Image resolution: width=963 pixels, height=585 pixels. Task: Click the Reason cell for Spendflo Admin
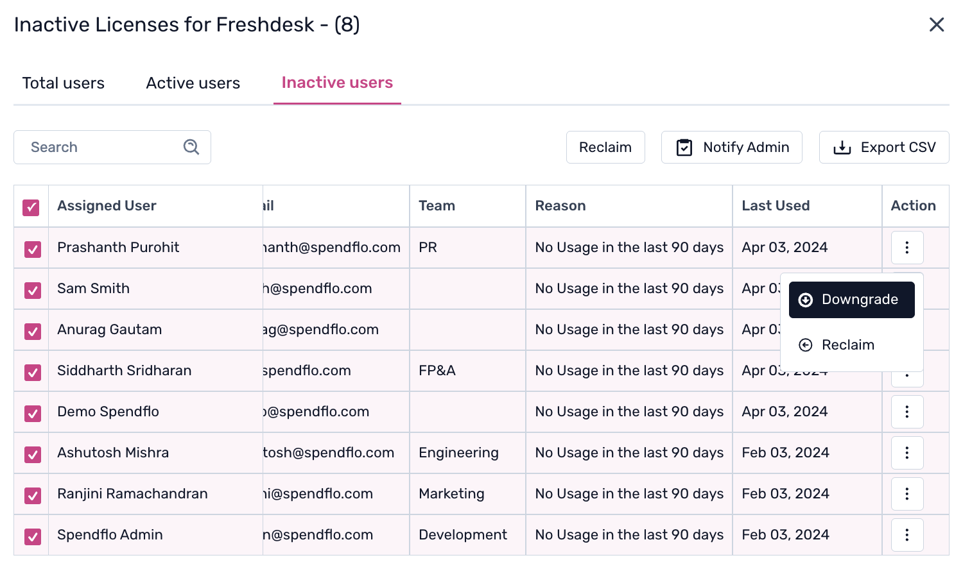[x=629, y=535]
